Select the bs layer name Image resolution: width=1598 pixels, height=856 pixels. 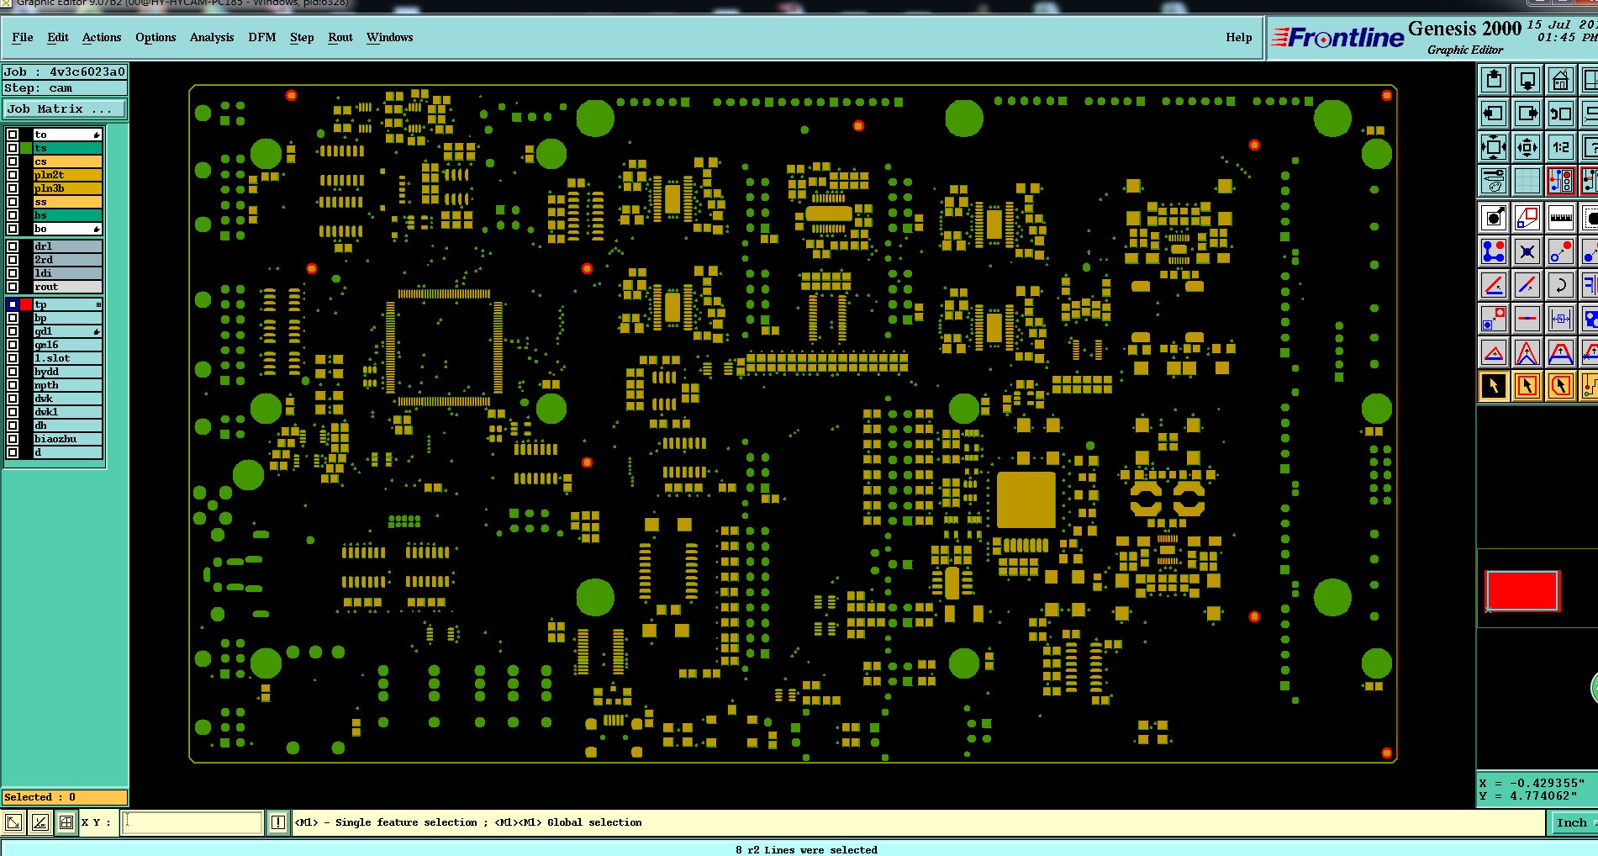click(x=67, y=215)
